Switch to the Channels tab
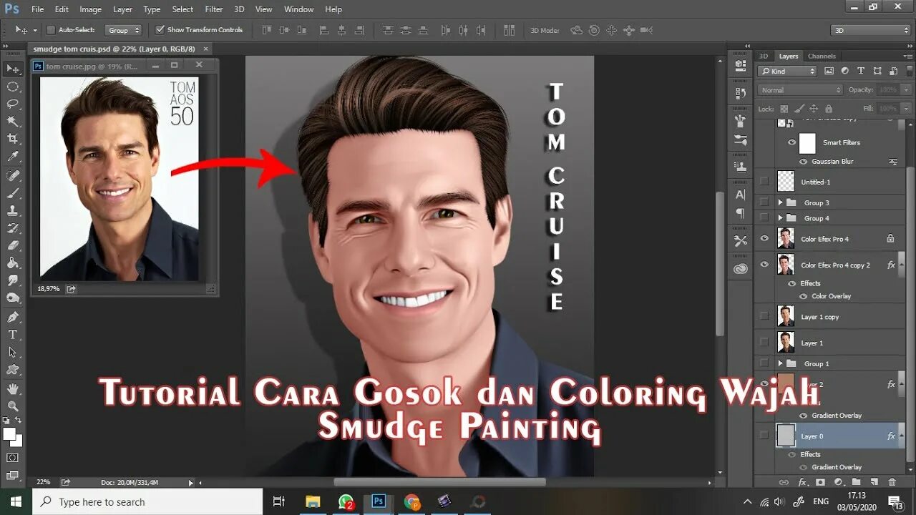Image resolution: width=916 pixels, height=515 pixels. 822,56
